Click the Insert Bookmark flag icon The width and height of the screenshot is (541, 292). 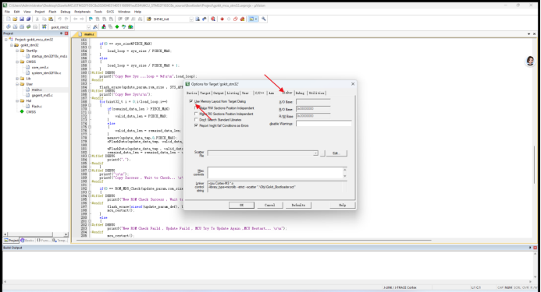coord(91,19)
